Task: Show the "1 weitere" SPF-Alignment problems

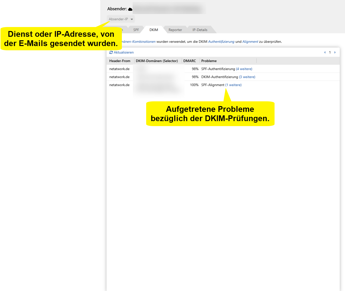Action: [233, 85]
